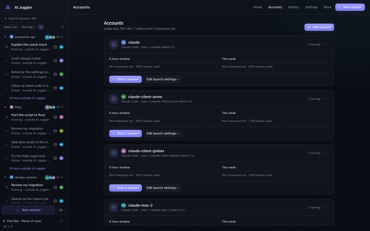Go to the Home tab
The height and width of the screenshot is (231, 370).
[258, 7]
